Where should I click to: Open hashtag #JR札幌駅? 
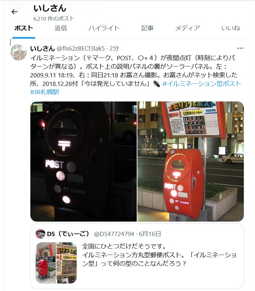tap(45, 92)
